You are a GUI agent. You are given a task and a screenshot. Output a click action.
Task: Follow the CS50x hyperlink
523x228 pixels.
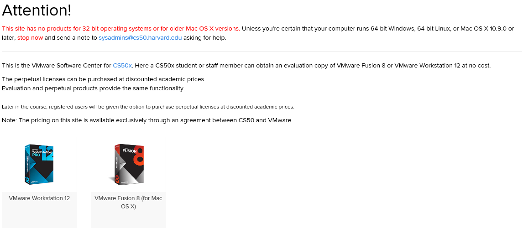pos(122,66)
